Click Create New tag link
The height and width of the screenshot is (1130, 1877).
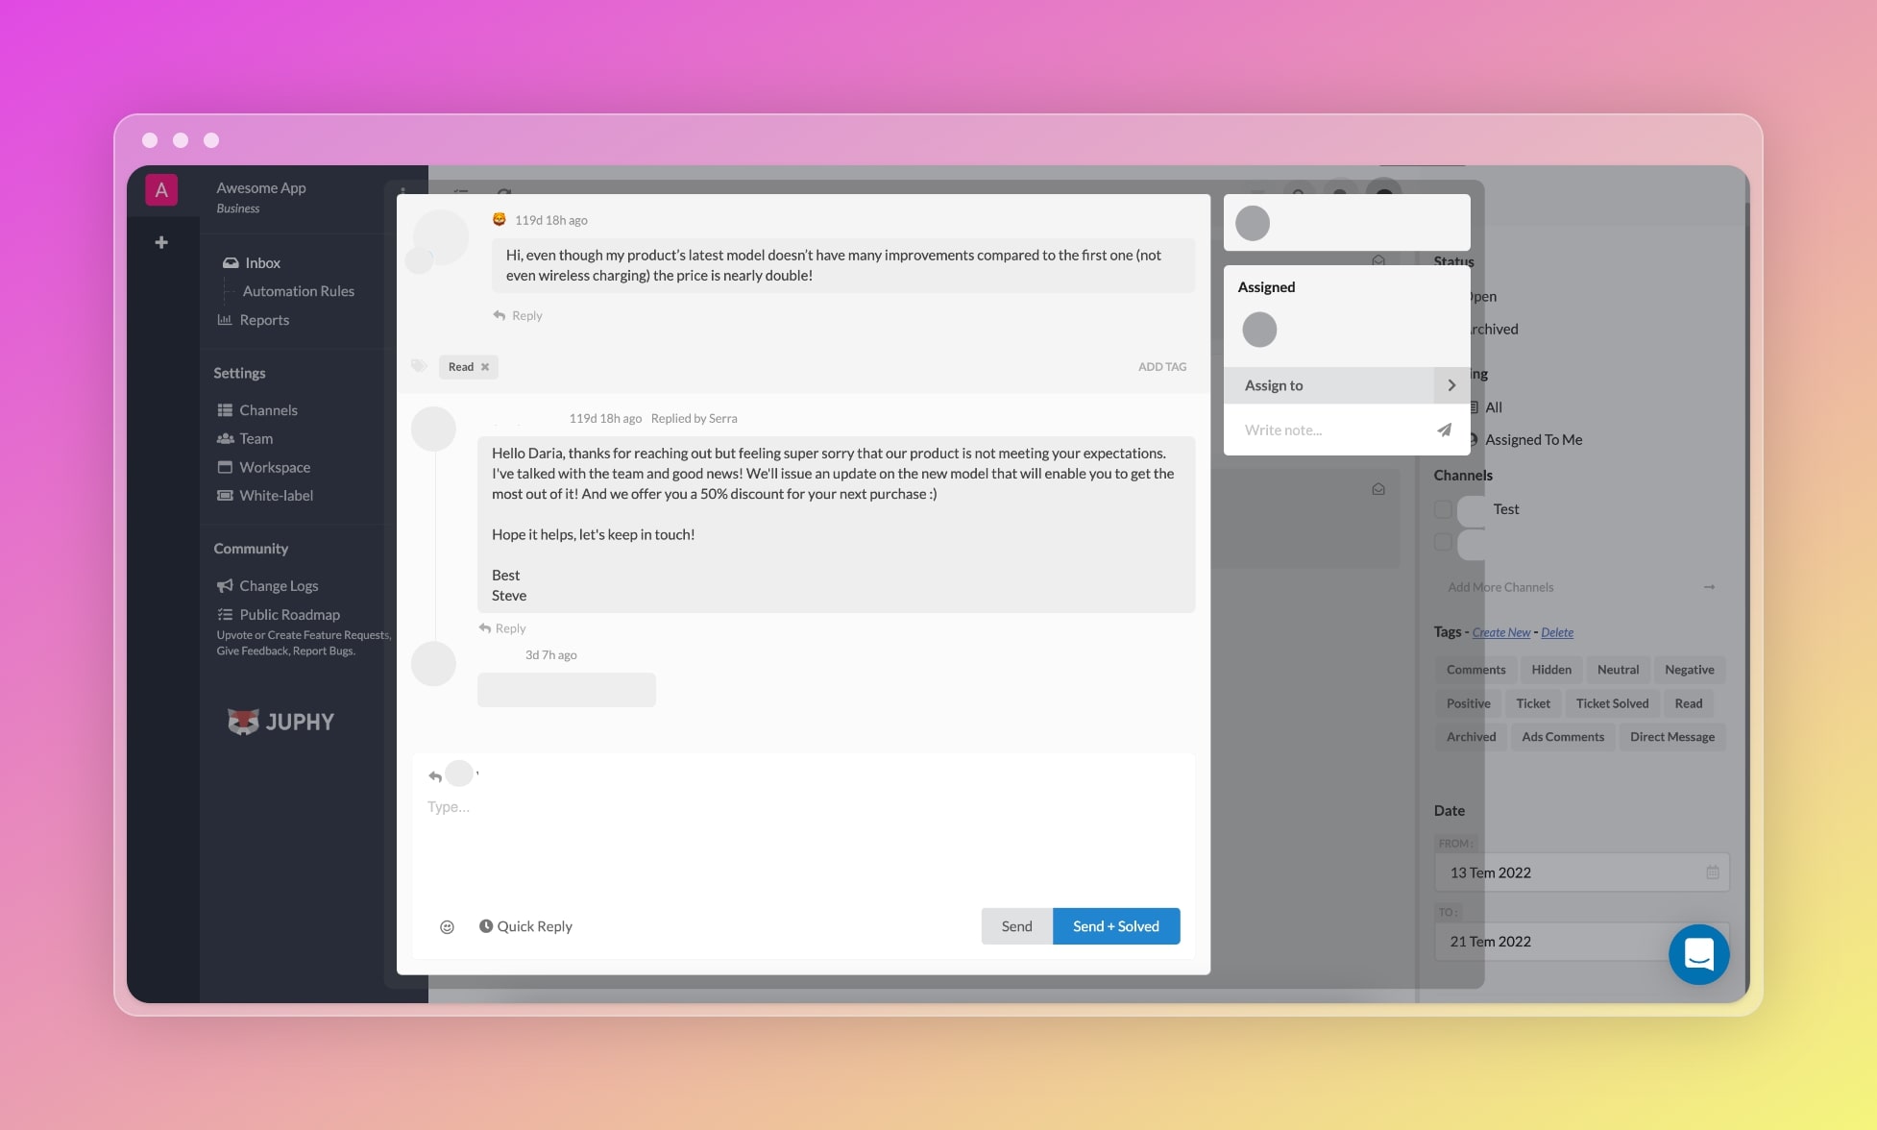pos(1500,631)
